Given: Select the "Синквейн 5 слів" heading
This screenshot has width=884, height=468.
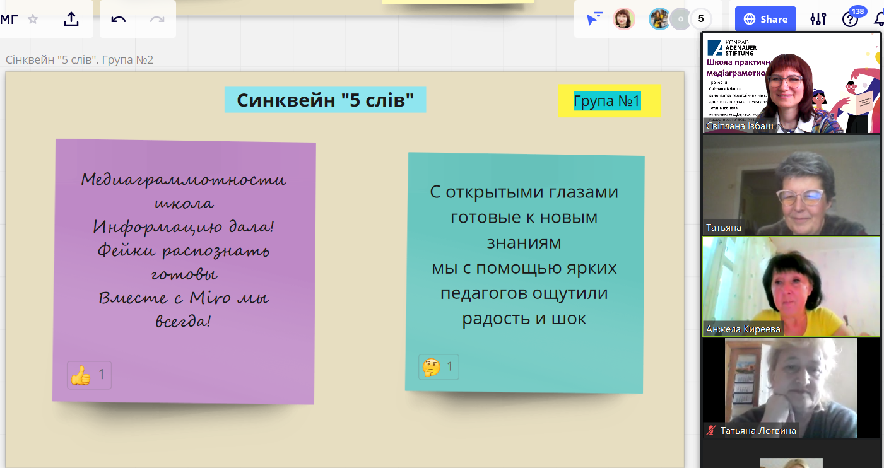Looking at the screenshot, I should point(325,100).
